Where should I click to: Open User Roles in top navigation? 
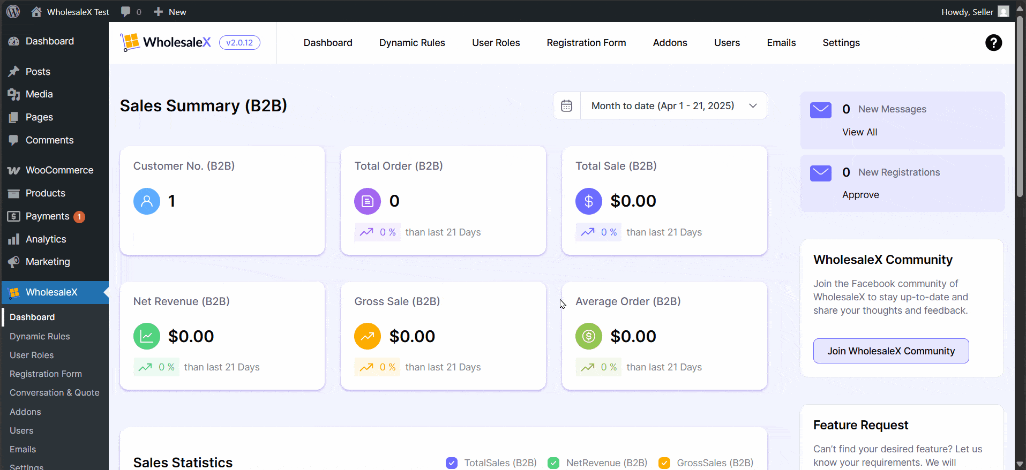point(496,43)
